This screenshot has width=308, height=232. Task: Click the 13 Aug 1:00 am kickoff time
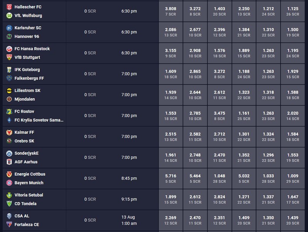(129, 220)
